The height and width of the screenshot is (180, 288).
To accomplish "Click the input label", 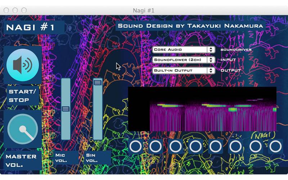I will click(x=228, y=60).
